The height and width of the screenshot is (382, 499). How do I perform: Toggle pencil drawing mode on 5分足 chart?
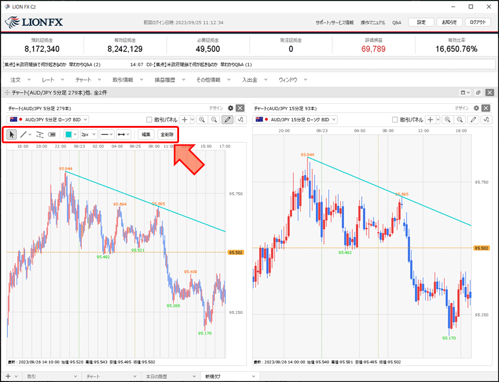(x=227, y=120)
